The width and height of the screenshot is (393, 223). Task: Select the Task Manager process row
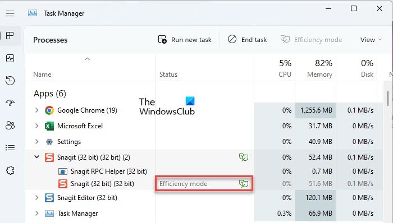click(203, 213)
